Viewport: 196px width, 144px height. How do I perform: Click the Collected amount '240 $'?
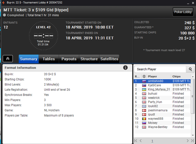coord(189,23)
